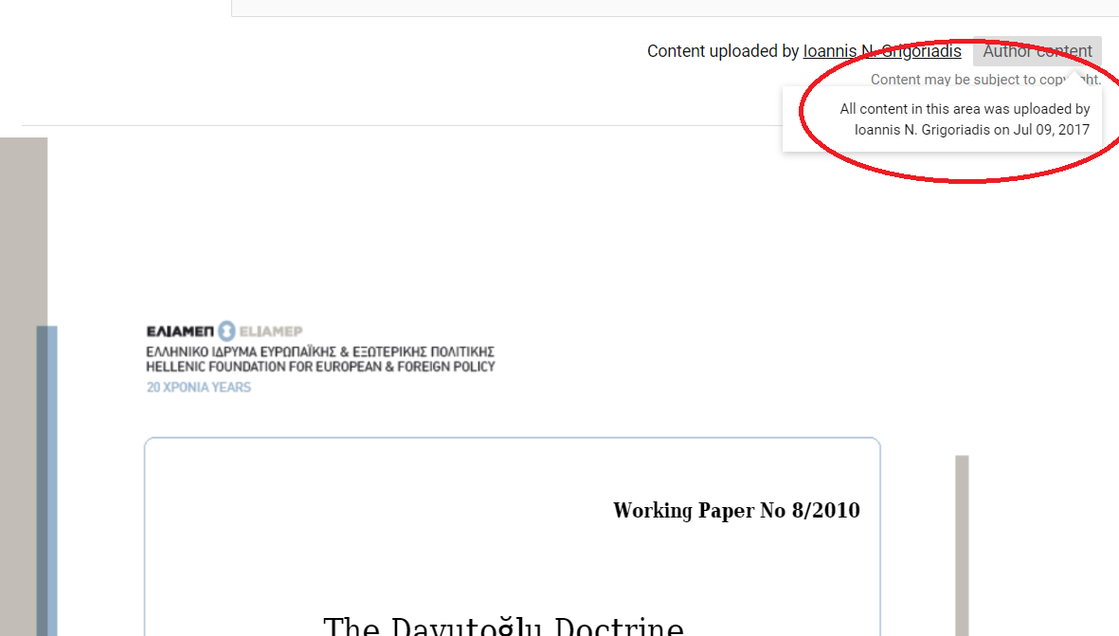Click the grey vertical stripe on left edge
1119x636 pixels.
pyautogui.click(x=19, y=379)
